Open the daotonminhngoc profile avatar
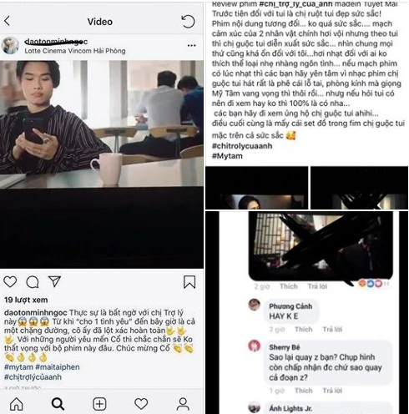The image size is (409, 414). tap(11, 45)
